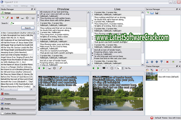Viewport: 181px width, 120px height.
Task: Open the loop options dropdown arrow
Action: click(115, 68)
